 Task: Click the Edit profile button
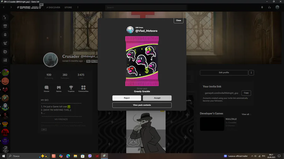[x=224, y=73]
